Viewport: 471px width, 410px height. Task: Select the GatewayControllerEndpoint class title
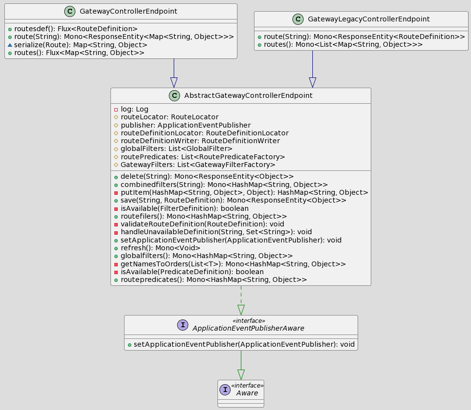coord(128,11)
